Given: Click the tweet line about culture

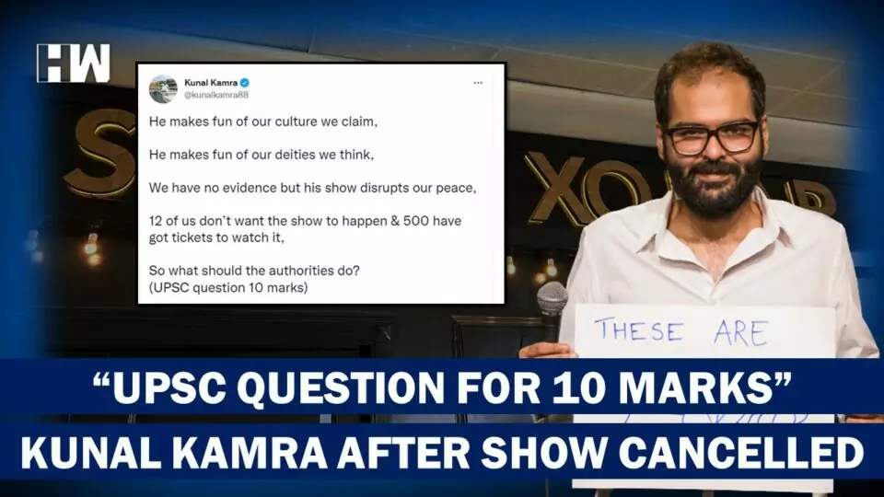Looking at the screenshot, I should click(x=263, y=121).
